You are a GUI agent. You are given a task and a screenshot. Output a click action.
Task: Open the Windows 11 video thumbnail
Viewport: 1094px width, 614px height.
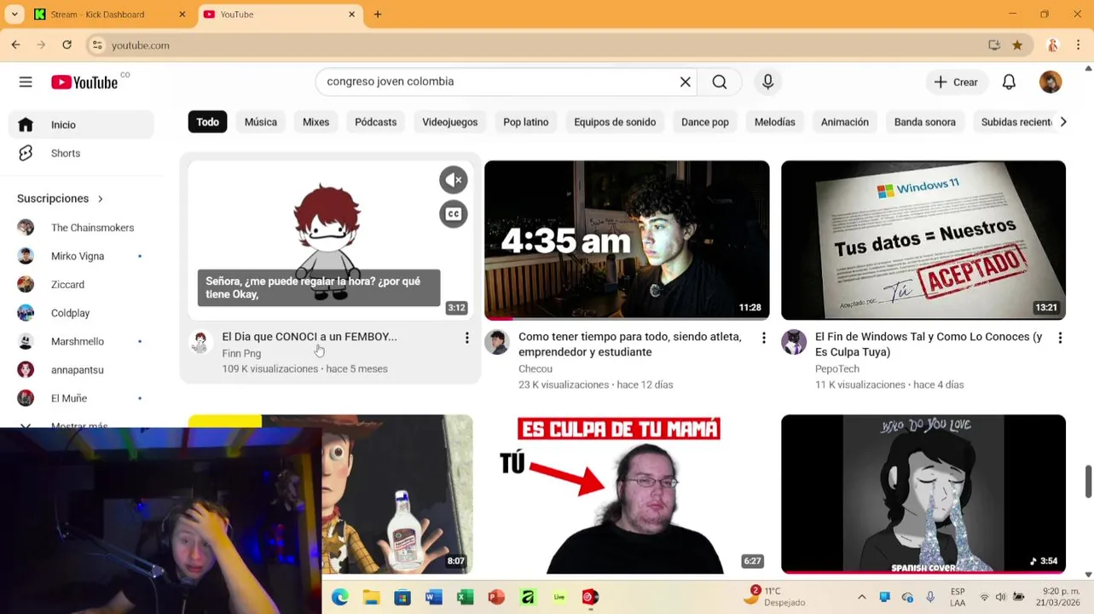tap(923, 240)
